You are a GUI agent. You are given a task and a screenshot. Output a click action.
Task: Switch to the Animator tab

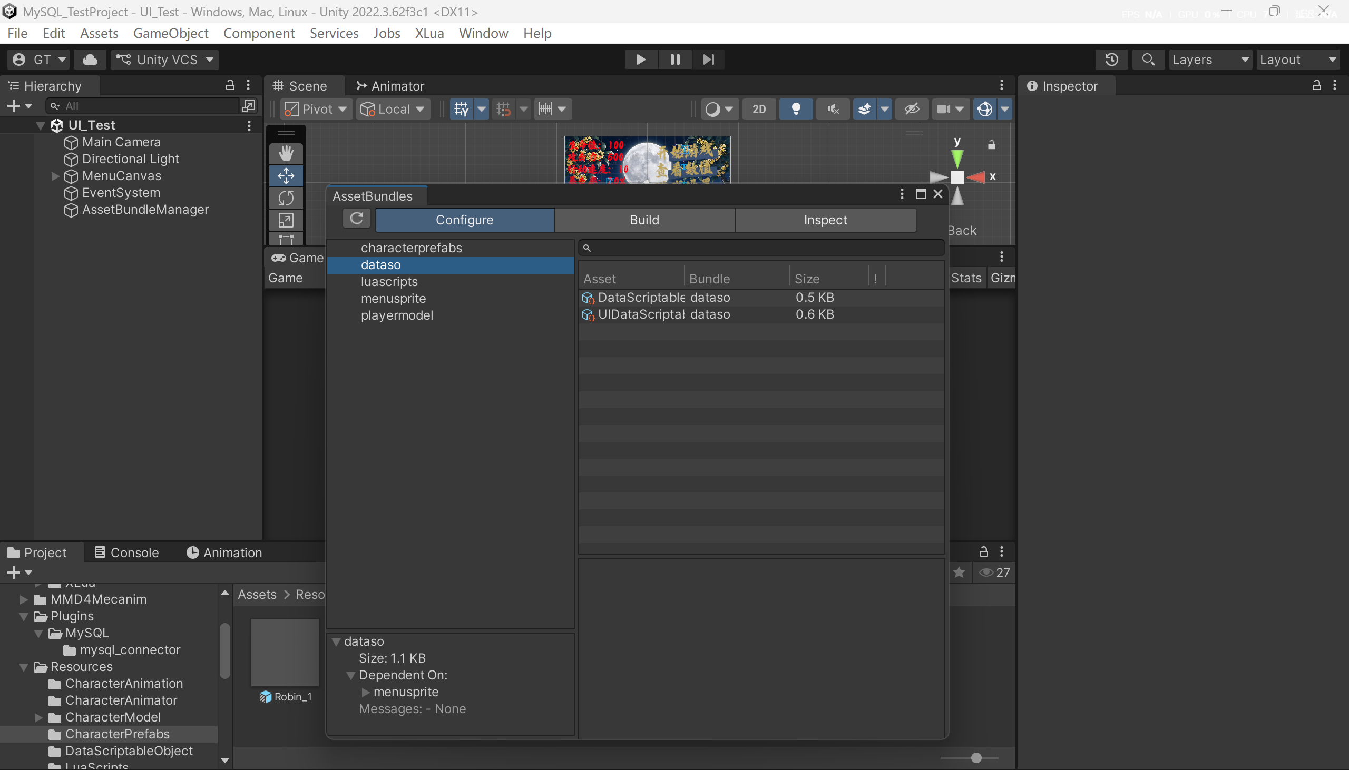[390, 86]
